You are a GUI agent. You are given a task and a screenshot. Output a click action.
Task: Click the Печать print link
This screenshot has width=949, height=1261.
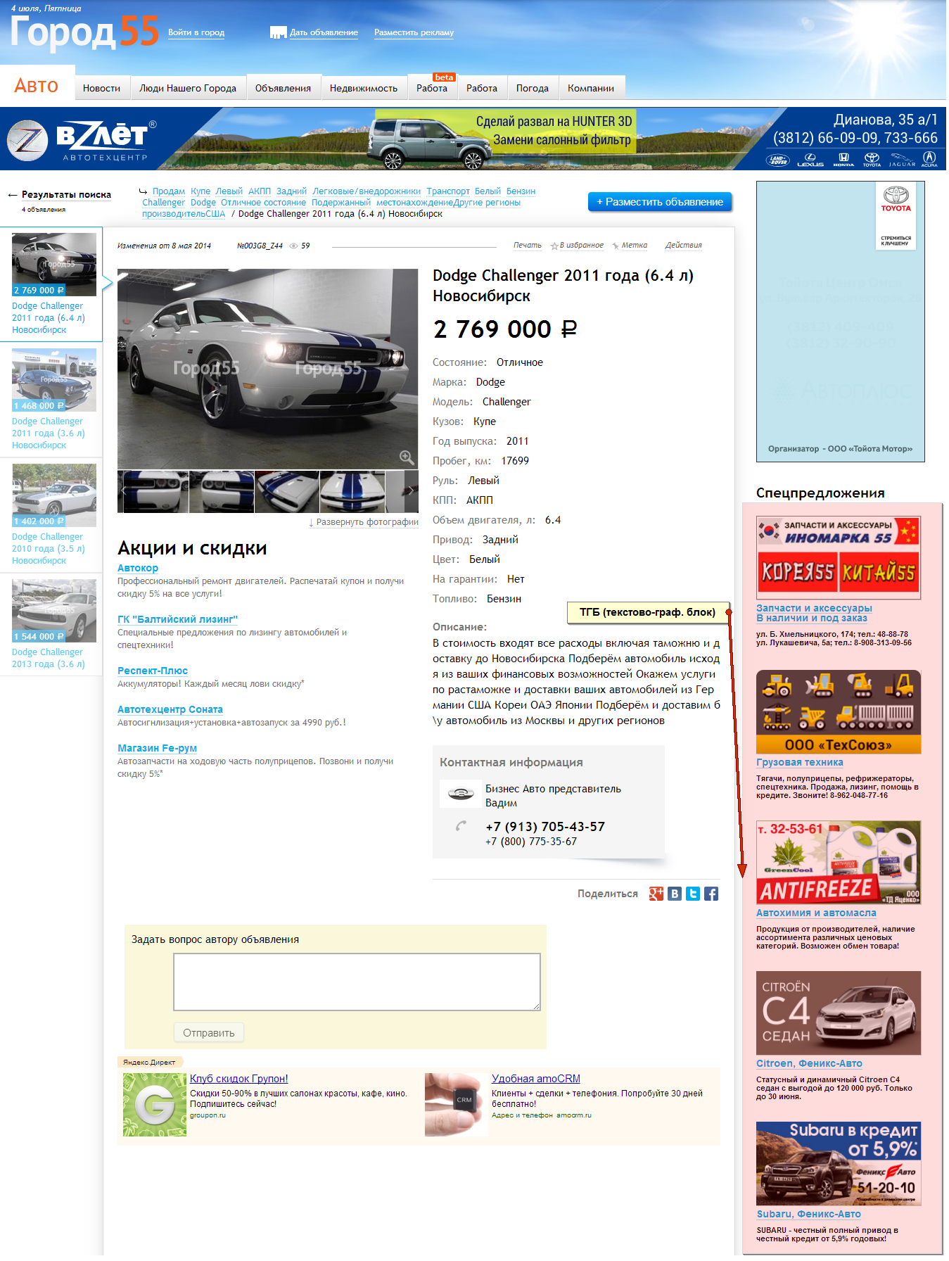pos(527,246)
